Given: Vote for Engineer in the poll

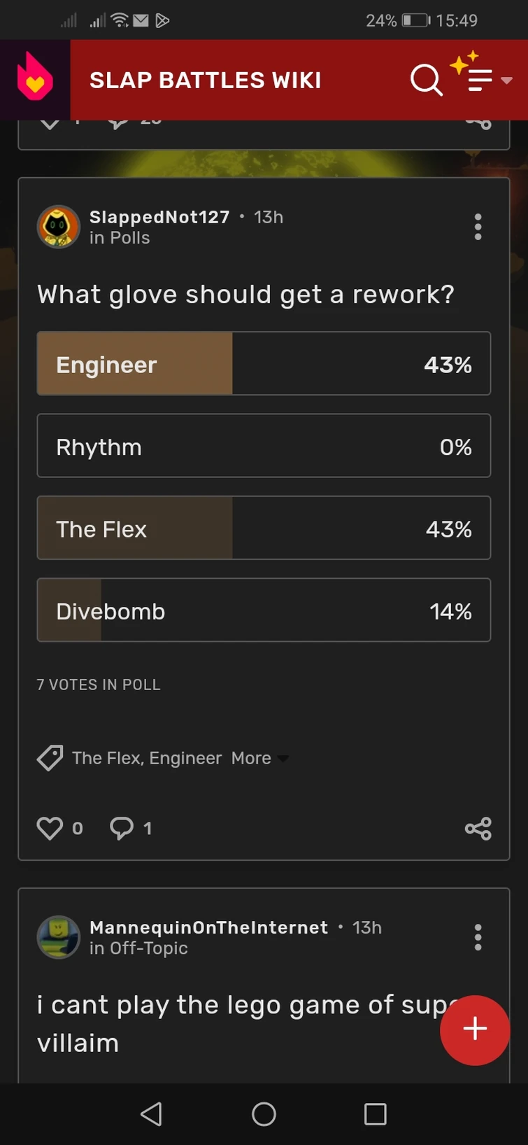Looking at the screenshot, I should click(264, 364).
